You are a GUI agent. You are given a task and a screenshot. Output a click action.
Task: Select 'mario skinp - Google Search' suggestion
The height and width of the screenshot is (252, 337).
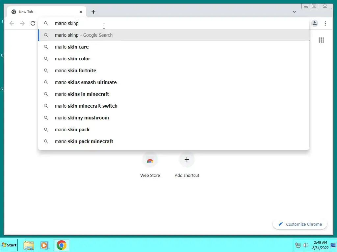pos(174,35)
